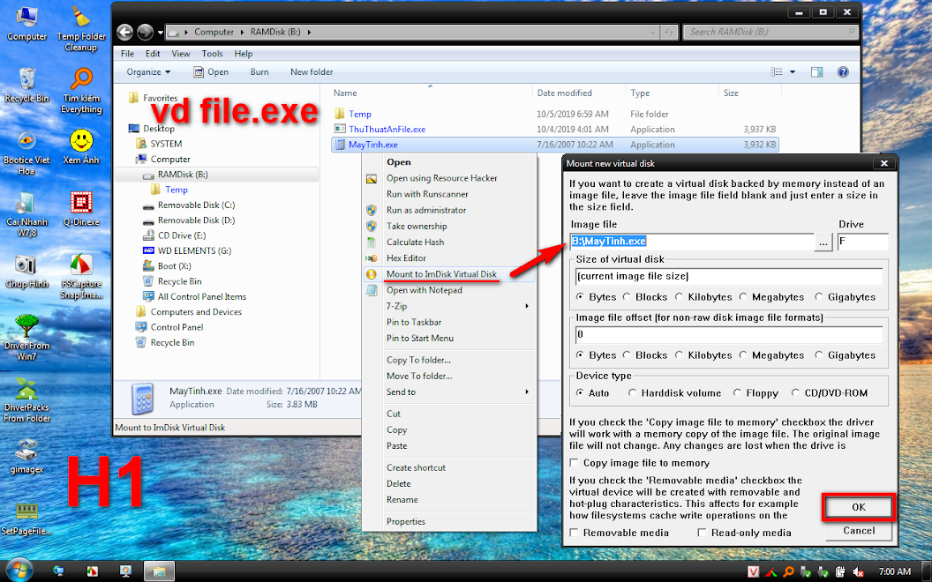Enable Copy image file to memory

click(575, 463)
